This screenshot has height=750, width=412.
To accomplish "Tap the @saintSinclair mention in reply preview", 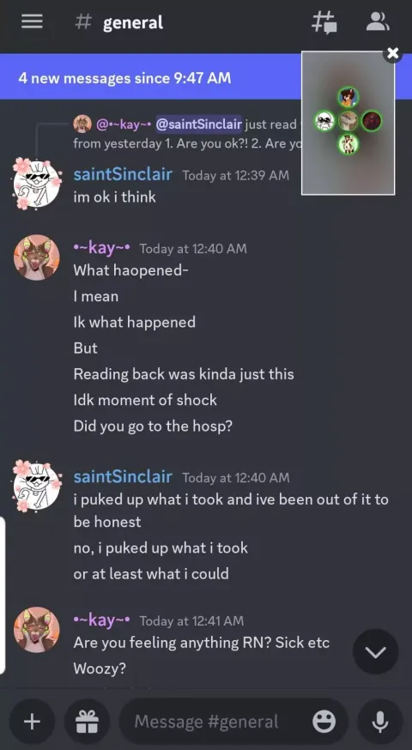I will click(198, 124).
